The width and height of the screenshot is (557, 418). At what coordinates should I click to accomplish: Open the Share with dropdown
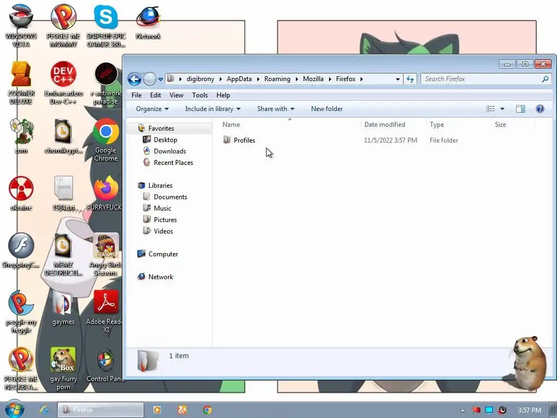point(276,109)
